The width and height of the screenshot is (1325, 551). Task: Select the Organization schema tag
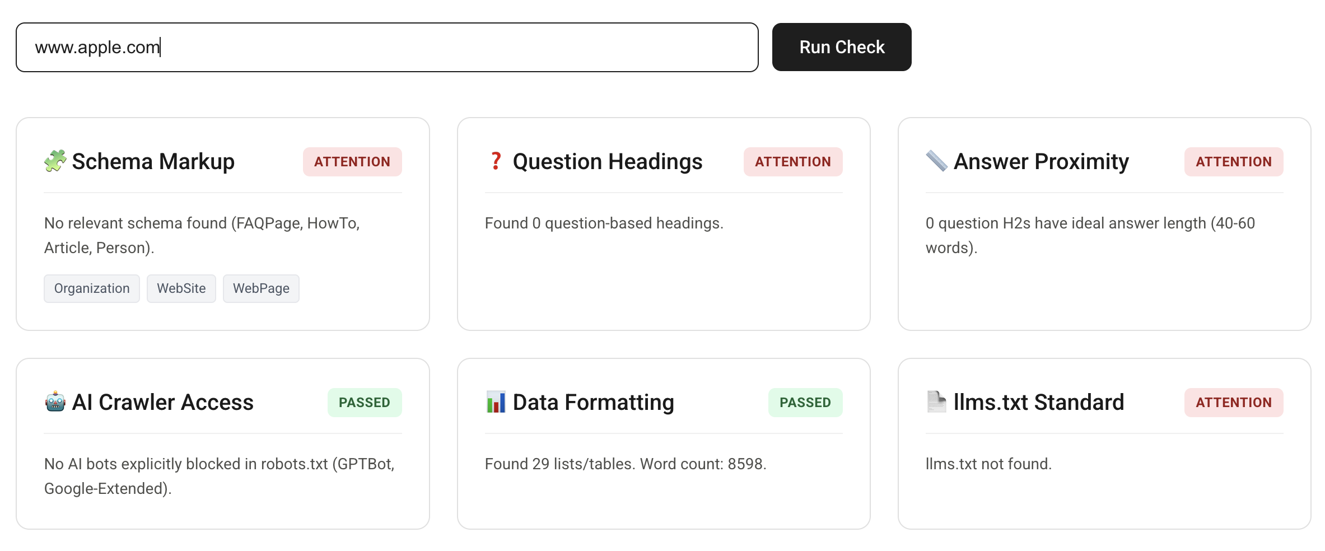click(91, 288)
